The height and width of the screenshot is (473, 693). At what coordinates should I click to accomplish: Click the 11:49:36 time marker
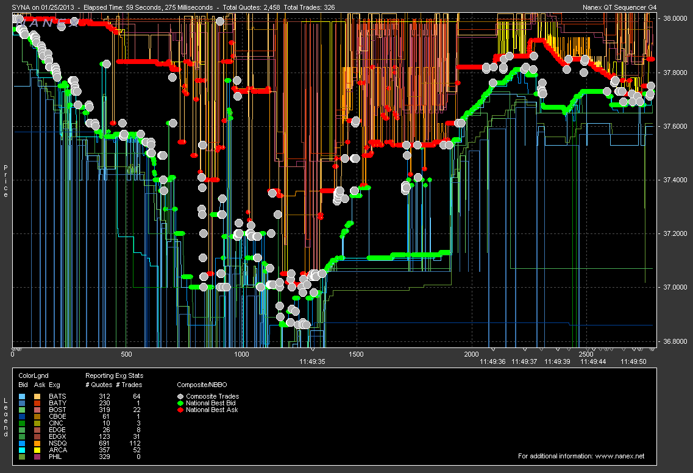493,361
